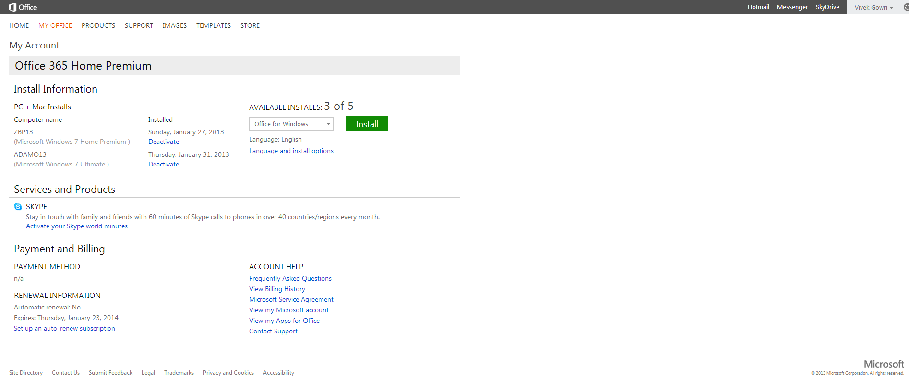The image size is (909, 380).
Task: Open the Vivek Gowri account dropdown
Action: 874,7
